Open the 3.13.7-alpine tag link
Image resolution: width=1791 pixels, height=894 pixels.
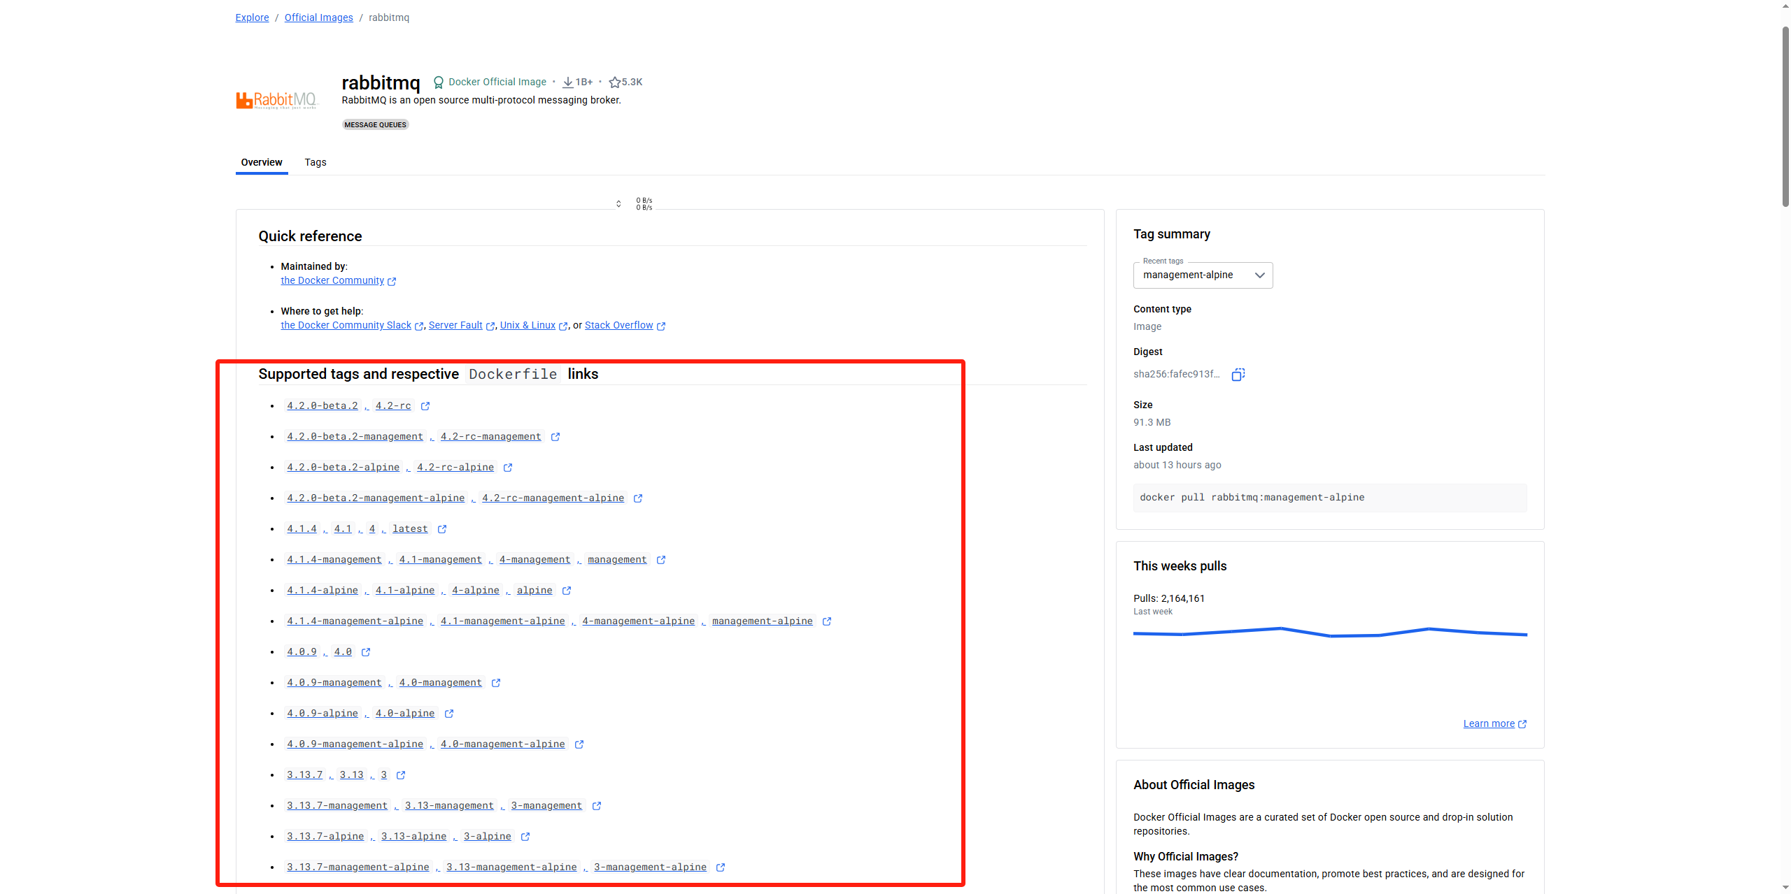click(325, 837)
